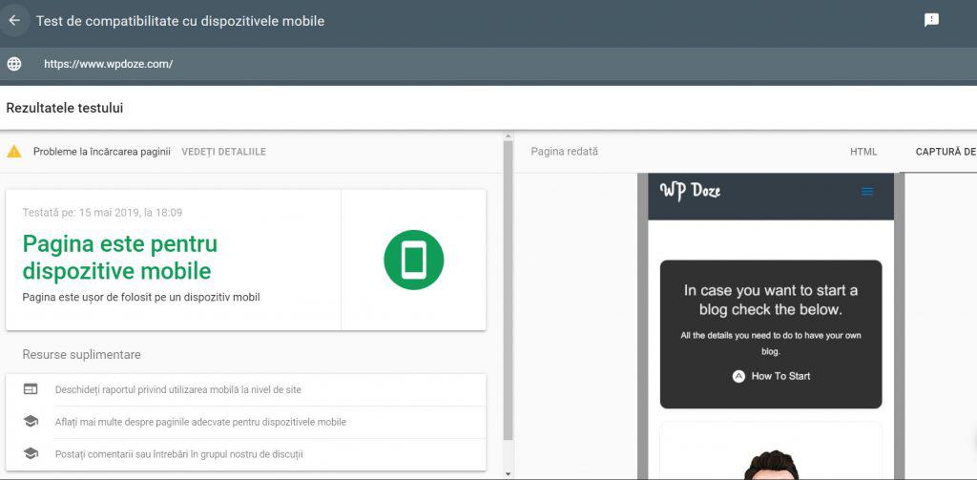
Task: Open 'Aflați mai multe despre paginile adecvate' link
Action: 200,422
